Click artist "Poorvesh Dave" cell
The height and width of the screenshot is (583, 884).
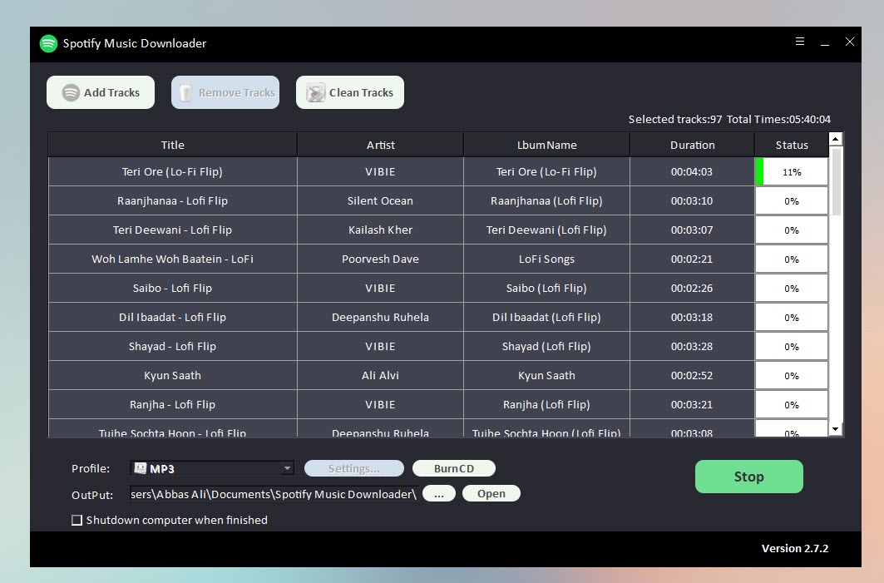click(x=381, y=259)
